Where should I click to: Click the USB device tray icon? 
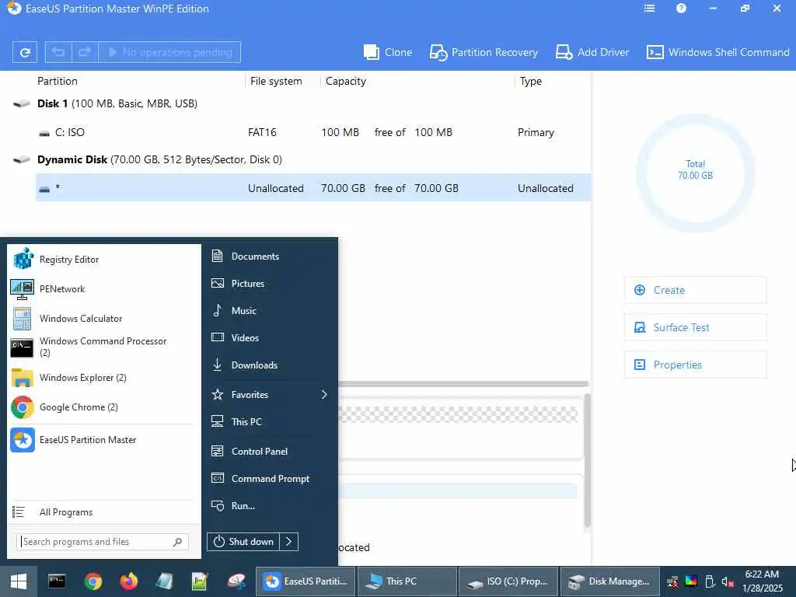point(710,581)
